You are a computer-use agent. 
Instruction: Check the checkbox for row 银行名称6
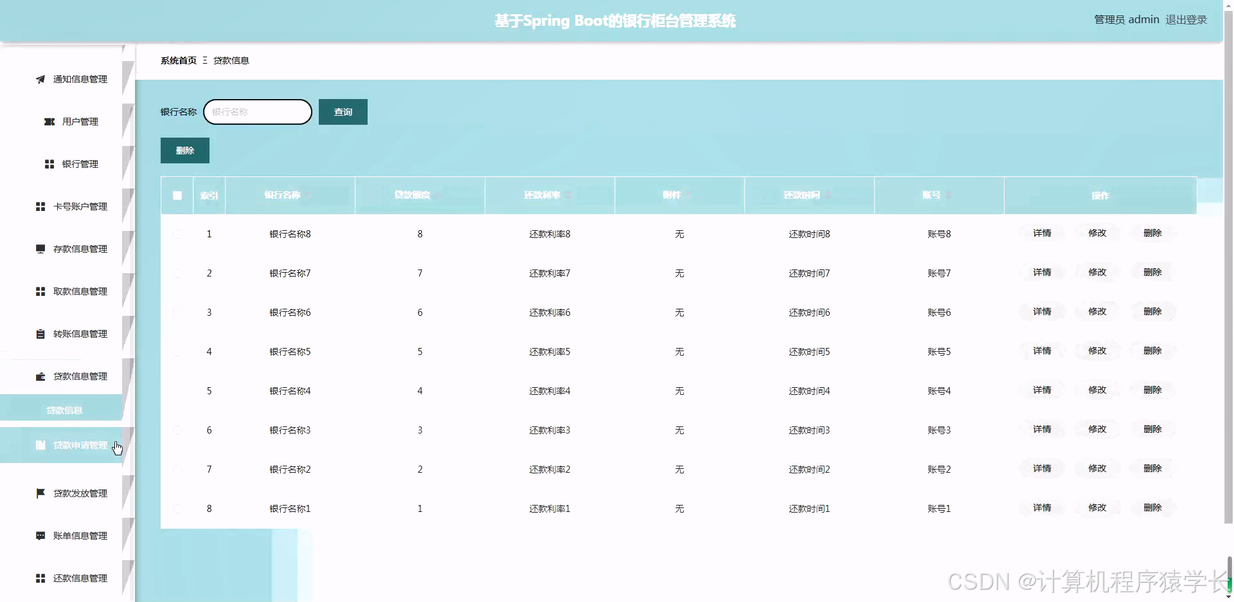[x=177, y=313]
